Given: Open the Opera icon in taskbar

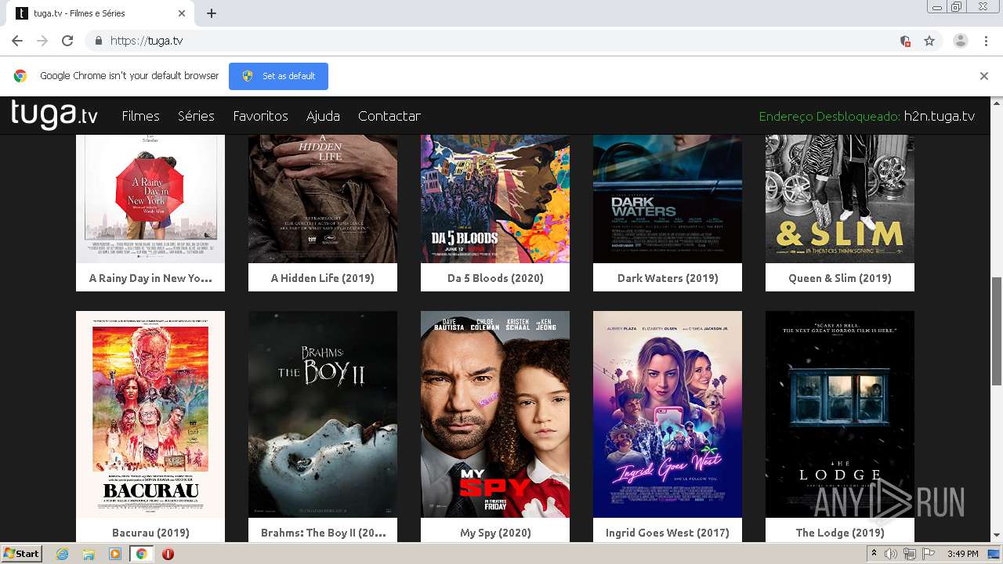Looking at the screenshot, I should coord(168,554).
